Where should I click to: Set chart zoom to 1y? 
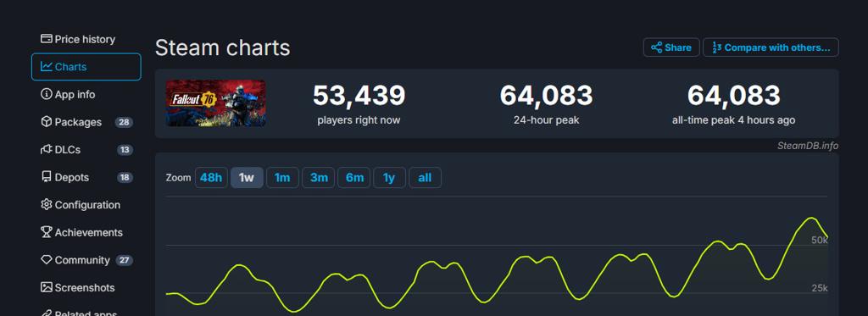click(389, 178)
